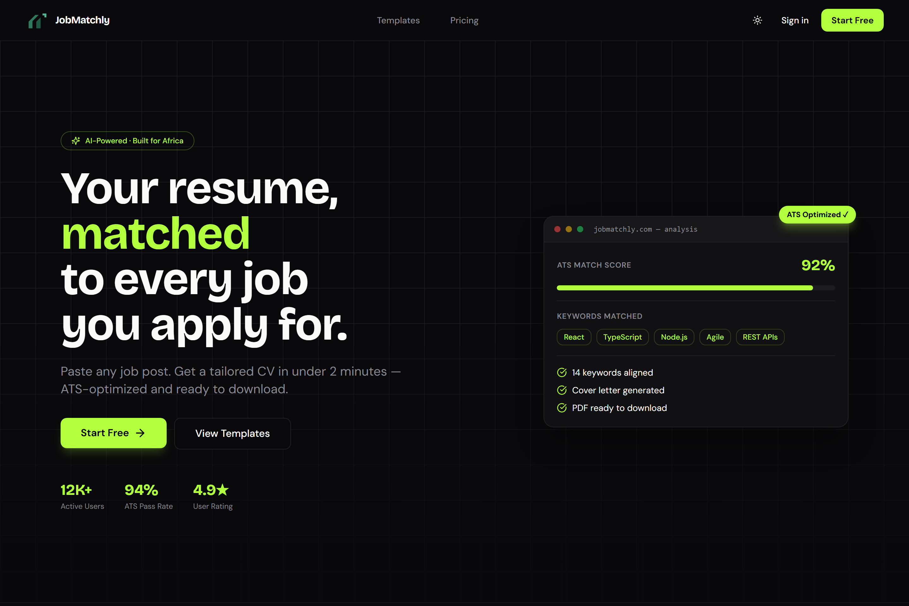
Task: Click the red dot in analysis window header
Action: click(557, 229)
